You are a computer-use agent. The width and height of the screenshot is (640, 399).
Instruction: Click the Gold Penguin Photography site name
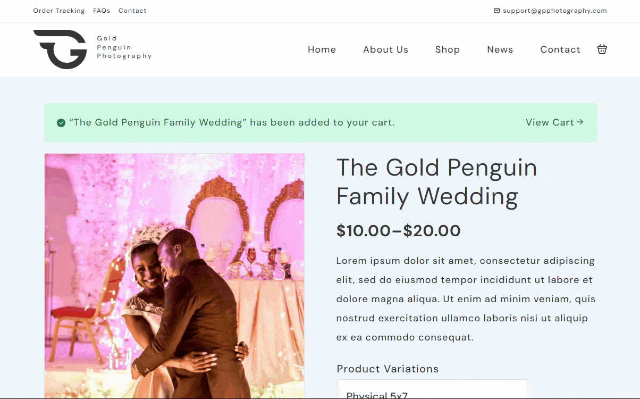pos(124,47)
